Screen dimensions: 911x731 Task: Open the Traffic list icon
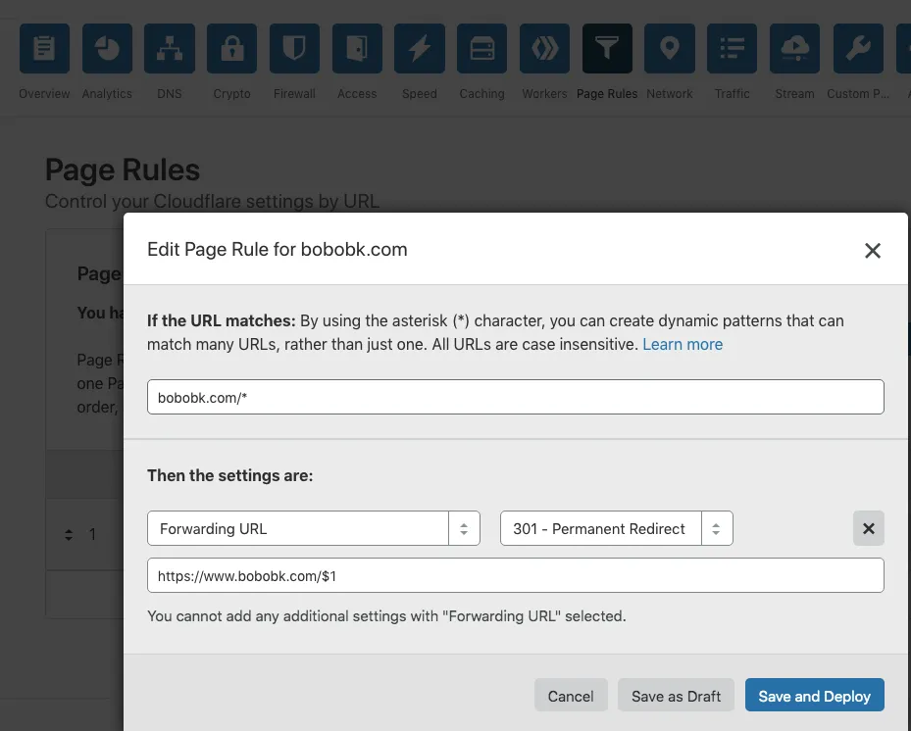pos(733,48)
